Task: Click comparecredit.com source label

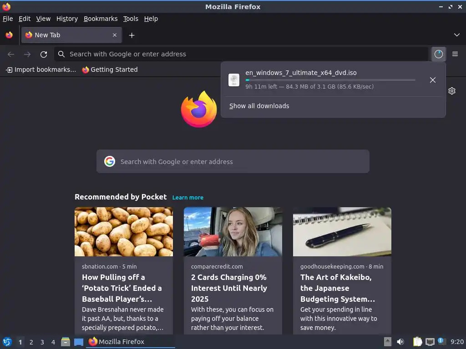Action: coord(217,266)
